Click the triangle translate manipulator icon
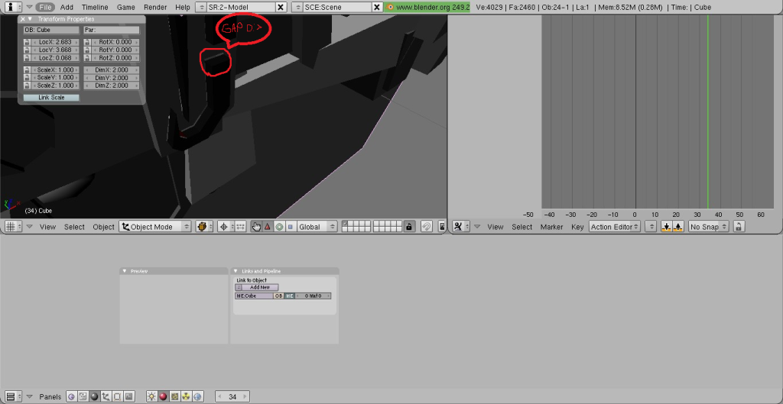 [268, 227]
